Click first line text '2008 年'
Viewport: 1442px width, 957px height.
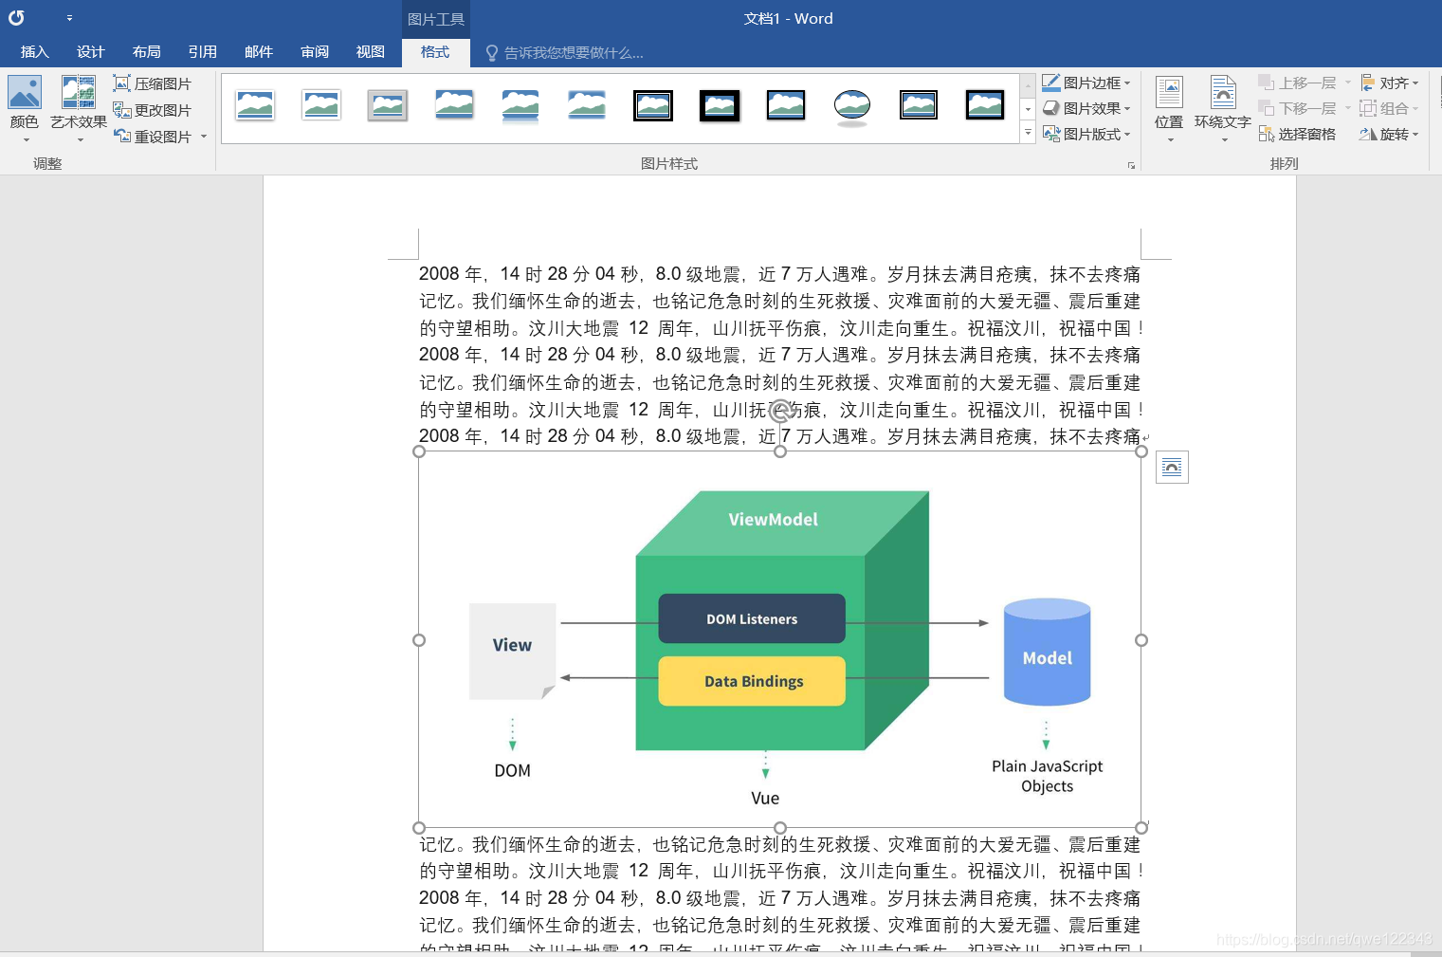[451, 274]
